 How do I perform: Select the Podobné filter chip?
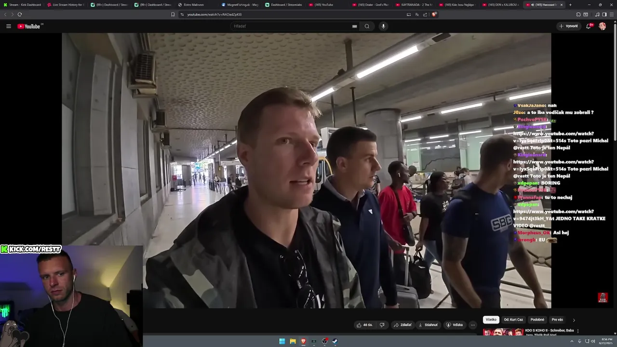click(x=537, y=320)
